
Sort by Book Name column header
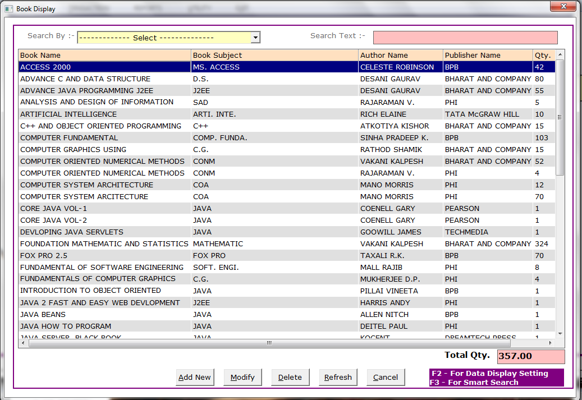pos(104,55)
